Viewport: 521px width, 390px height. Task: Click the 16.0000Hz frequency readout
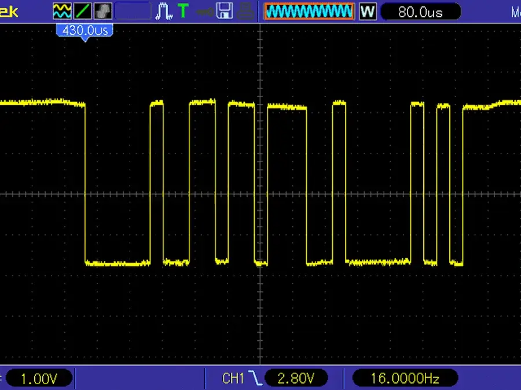pos(405,378)
